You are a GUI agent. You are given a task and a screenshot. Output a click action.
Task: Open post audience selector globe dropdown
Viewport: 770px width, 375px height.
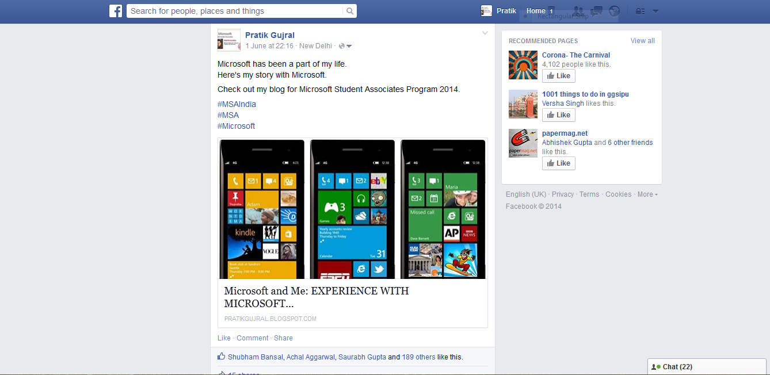345,46
